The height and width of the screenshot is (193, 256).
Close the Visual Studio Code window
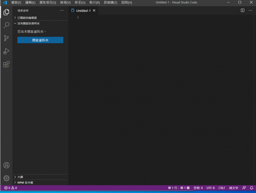tap(251, 2)
